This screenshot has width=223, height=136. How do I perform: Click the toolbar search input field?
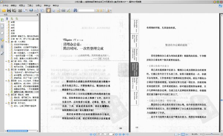pos(86,10)
